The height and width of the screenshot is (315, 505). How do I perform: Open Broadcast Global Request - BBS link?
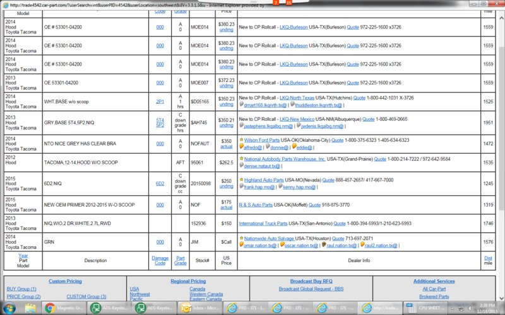click(x=311, y=289)
